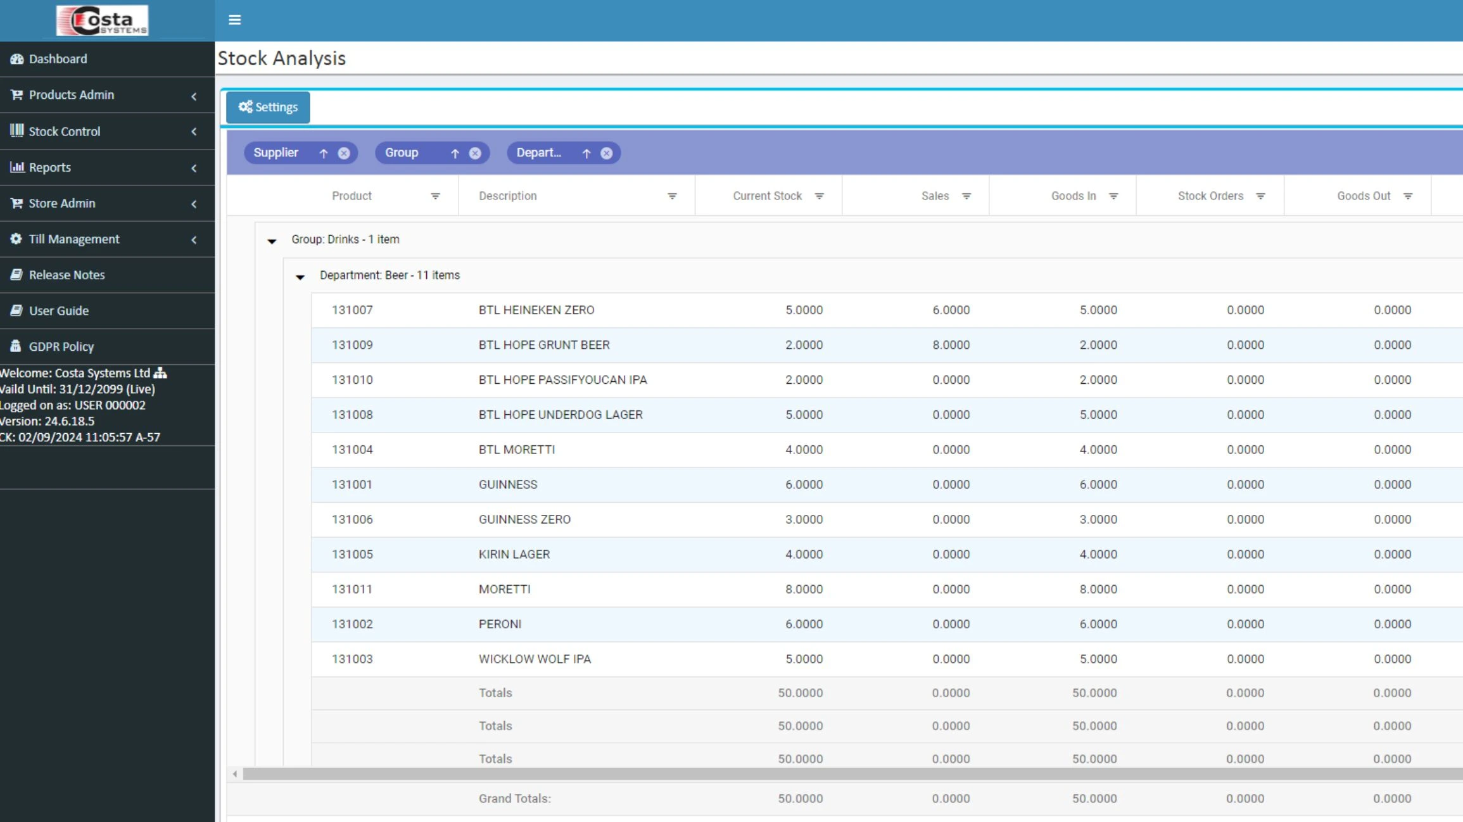Toggle Department chip sort direction arrow

586,153
